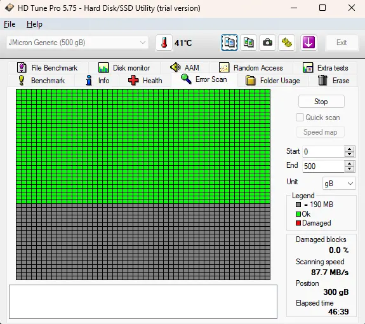
Task: Click the green Ok legend swatch
Action: (298, 214)
